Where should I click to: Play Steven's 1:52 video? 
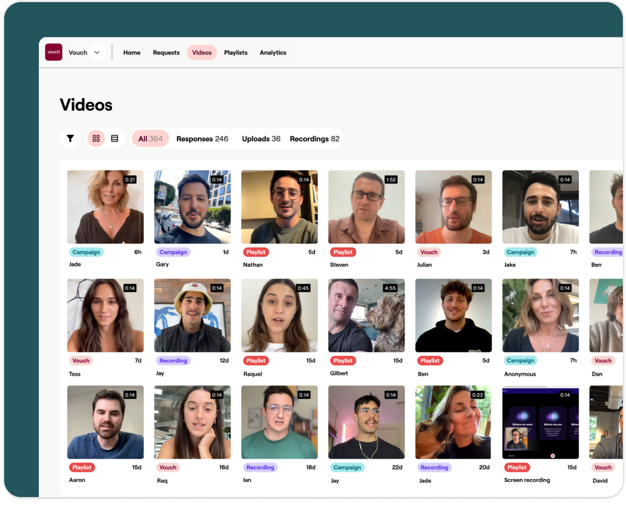tap(366, 207)
